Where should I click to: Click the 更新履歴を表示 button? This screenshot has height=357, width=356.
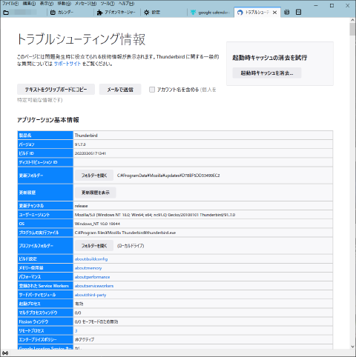tap(96, 193)
